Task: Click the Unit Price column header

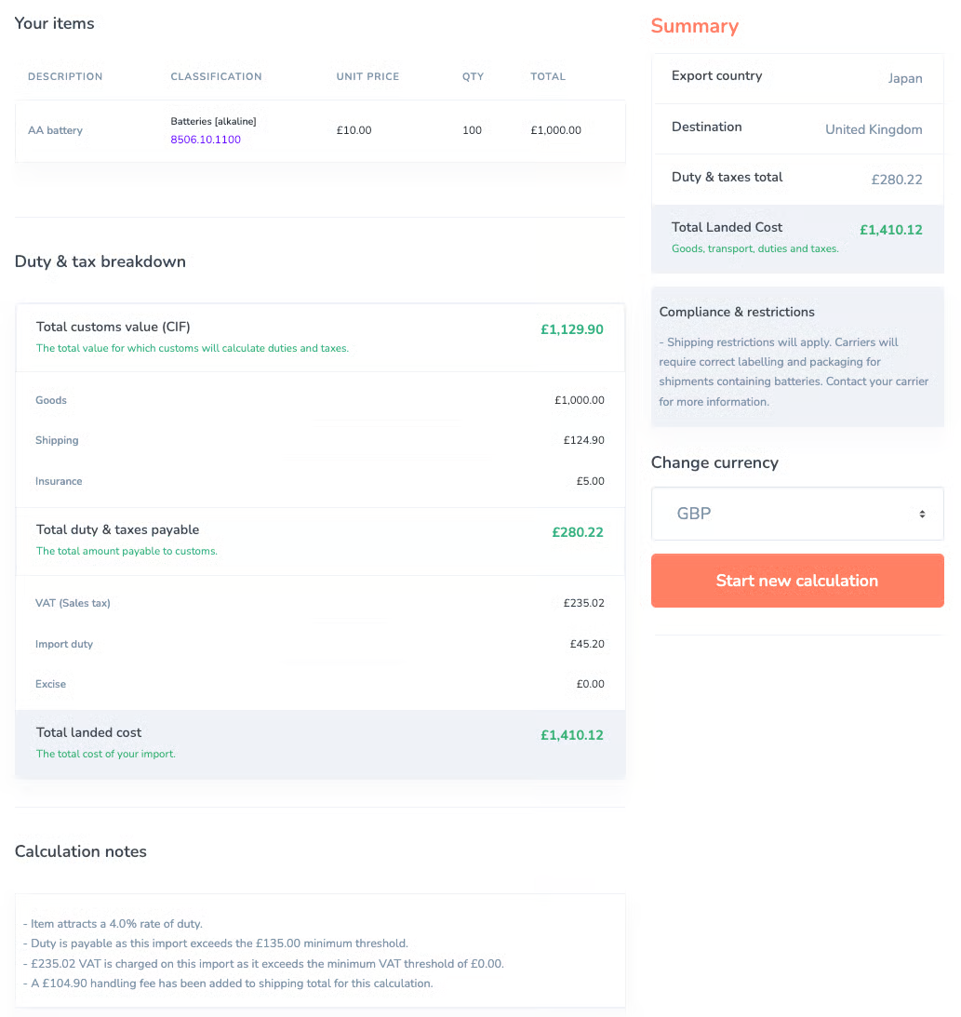Action: pyautogui.click(x=367, y=76)
